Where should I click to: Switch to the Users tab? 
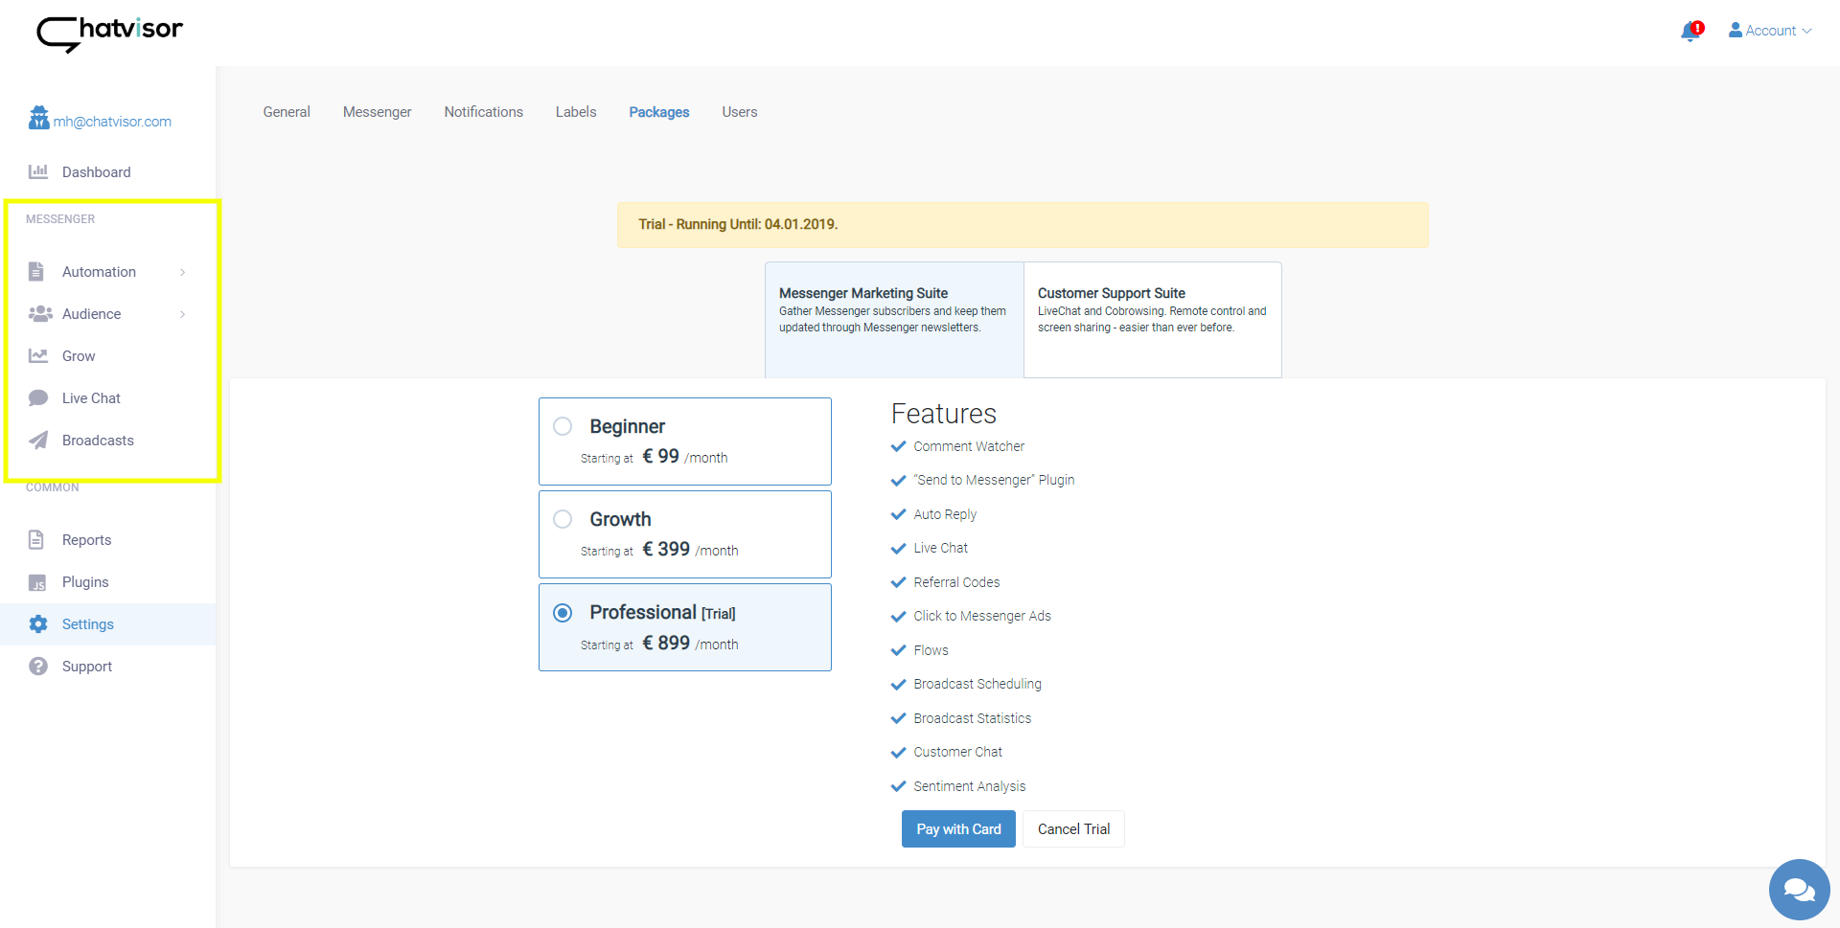click(739, 112)
